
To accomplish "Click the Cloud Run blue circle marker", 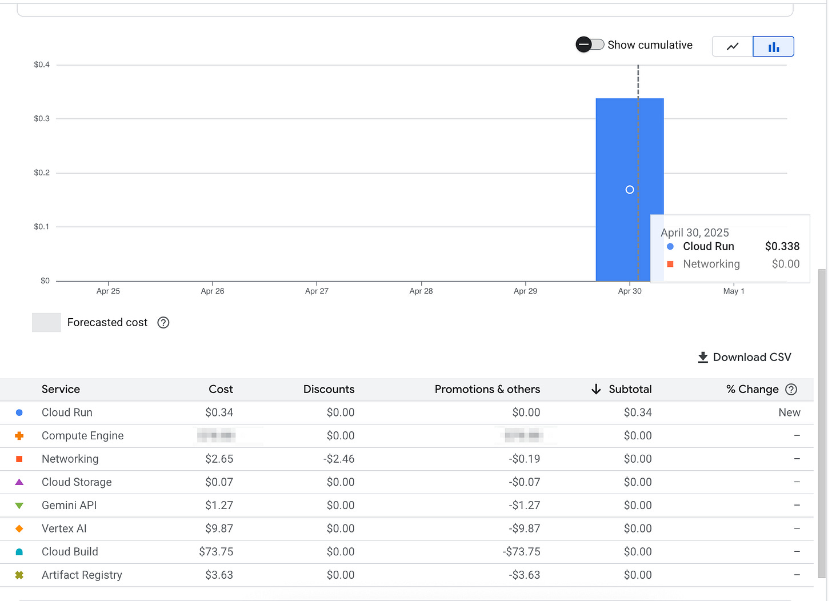I will (19, 412).
